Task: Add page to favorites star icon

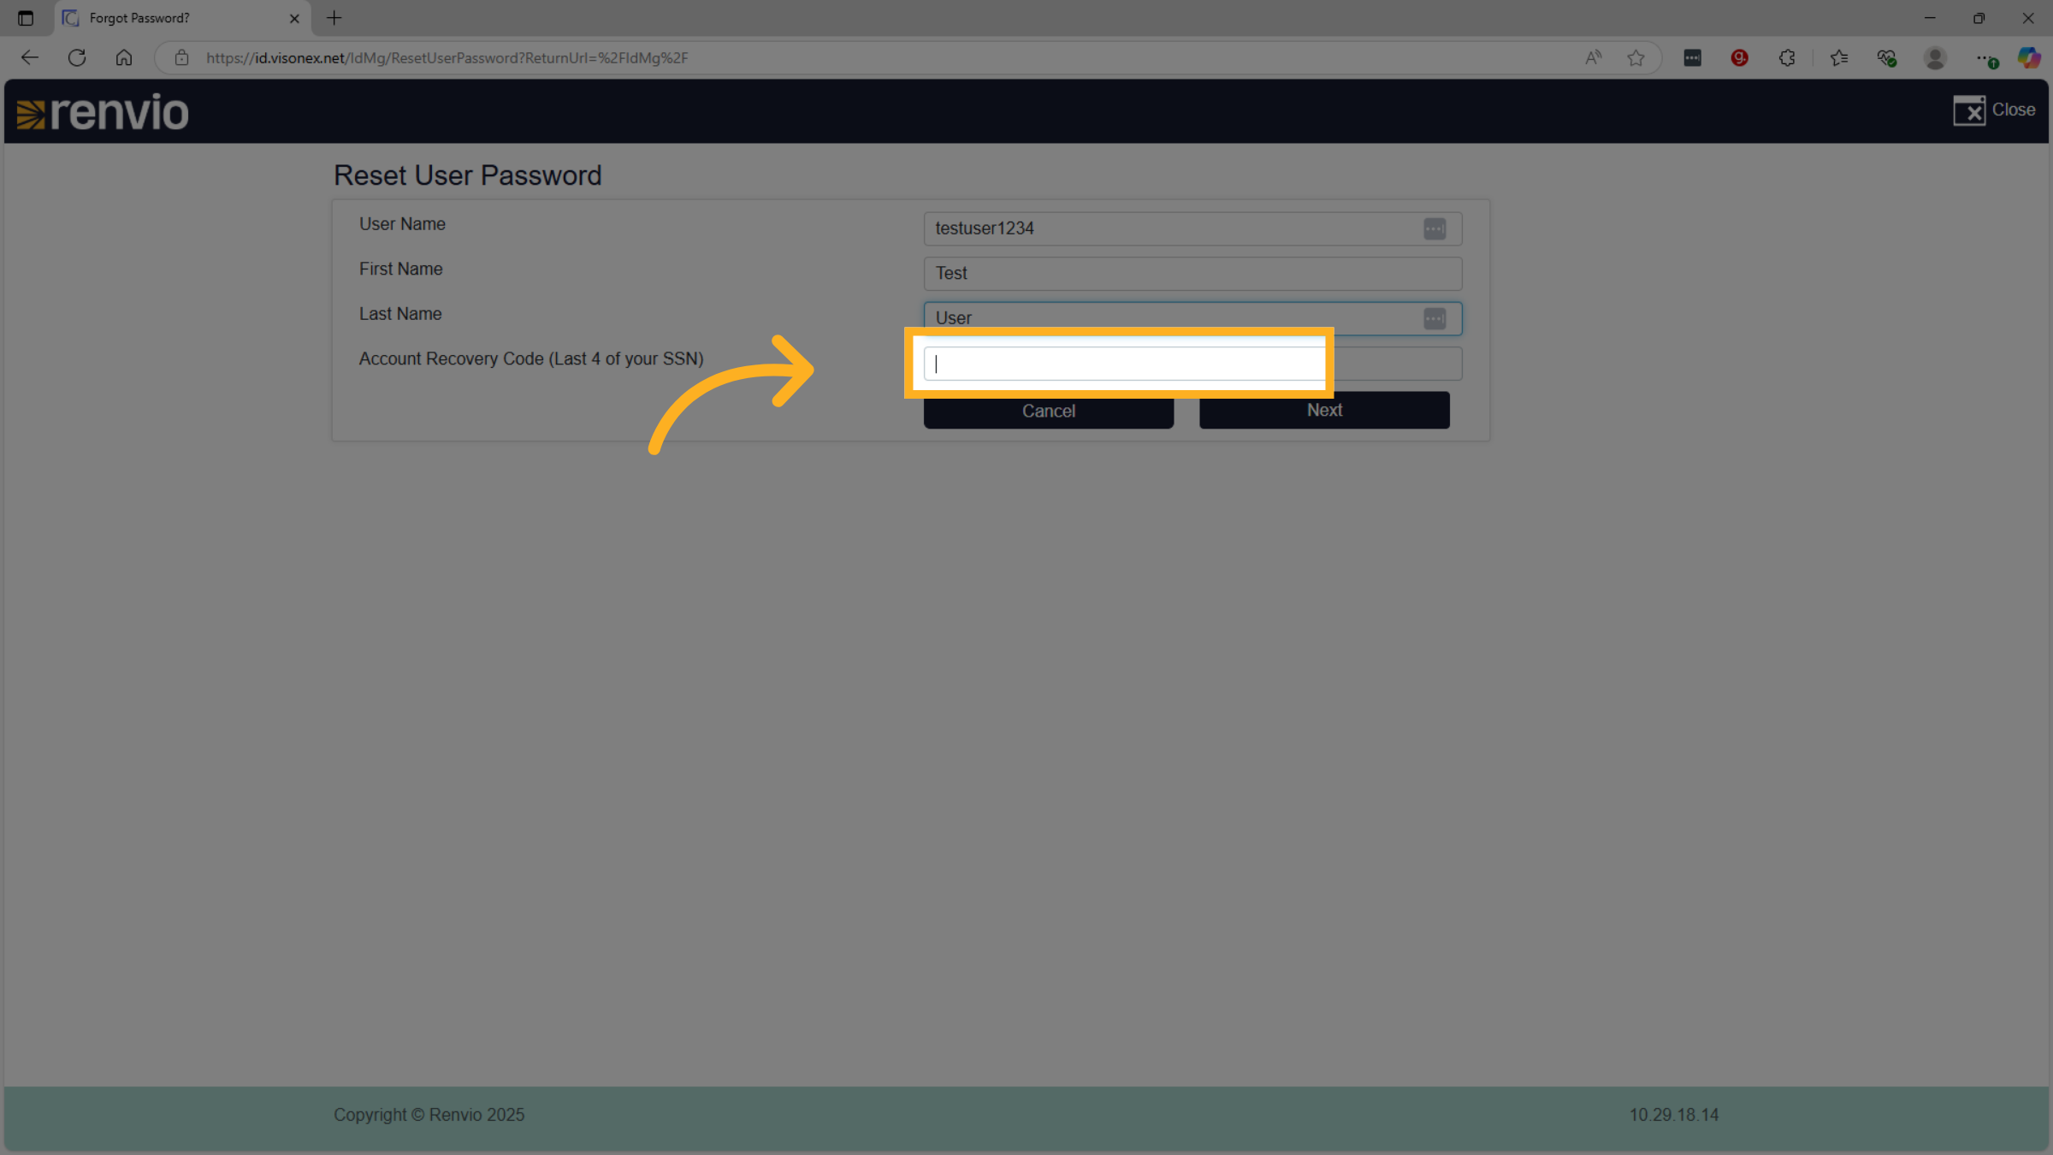Action: pos(1636,57)
